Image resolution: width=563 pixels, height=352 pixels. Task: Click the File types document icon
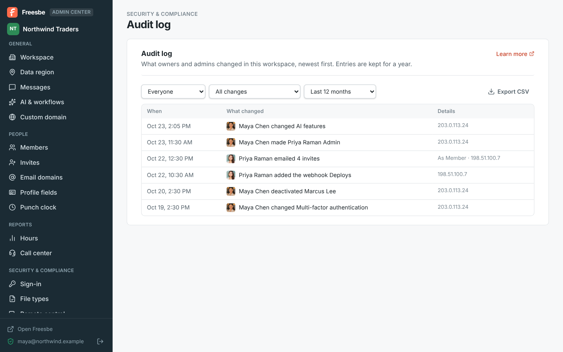pos(12,299)
